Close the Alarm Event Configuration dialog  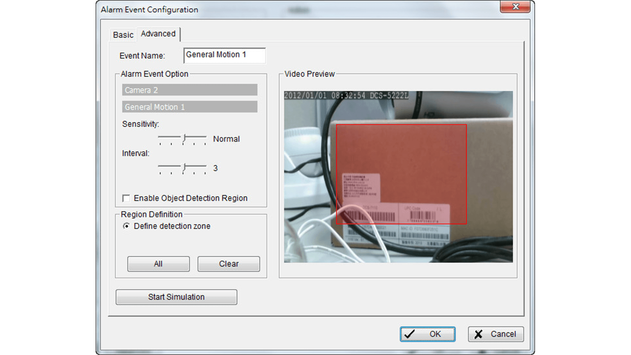click(x=515, y=7)
